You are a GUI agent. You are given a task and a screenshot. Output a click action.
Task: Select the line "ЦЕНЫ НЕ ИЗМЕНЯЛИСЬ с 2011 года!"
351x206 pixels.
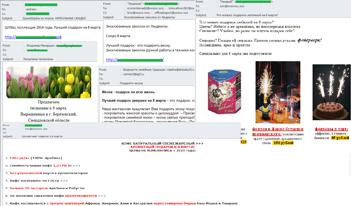162,150
